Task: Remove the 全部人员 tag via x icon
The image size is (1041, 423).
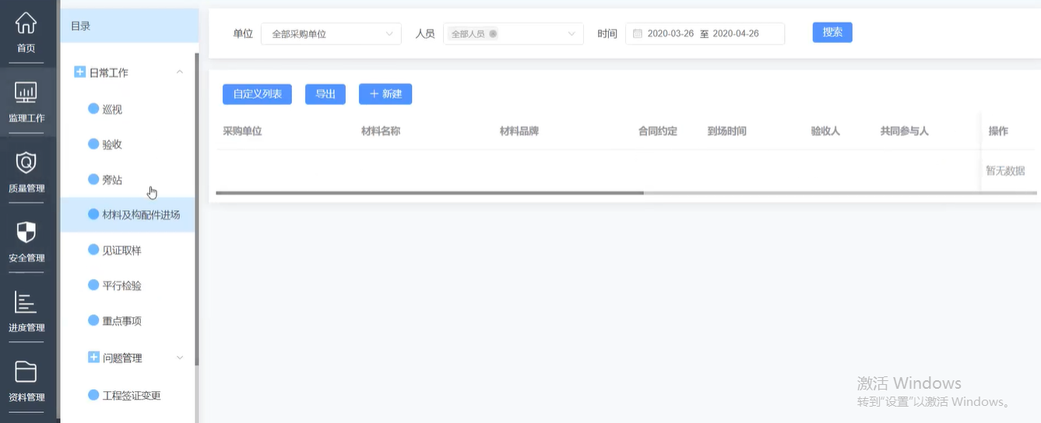Action: point(493,33)
